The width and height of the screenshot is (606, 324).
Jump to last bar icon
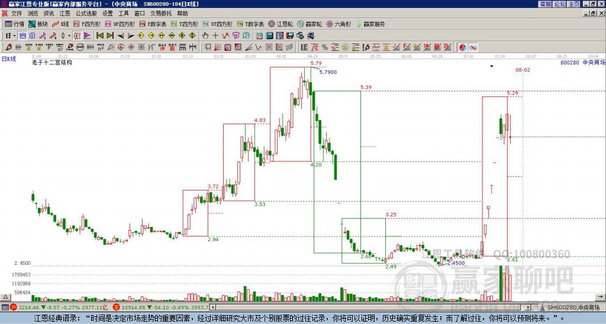(x=110, y=36)
